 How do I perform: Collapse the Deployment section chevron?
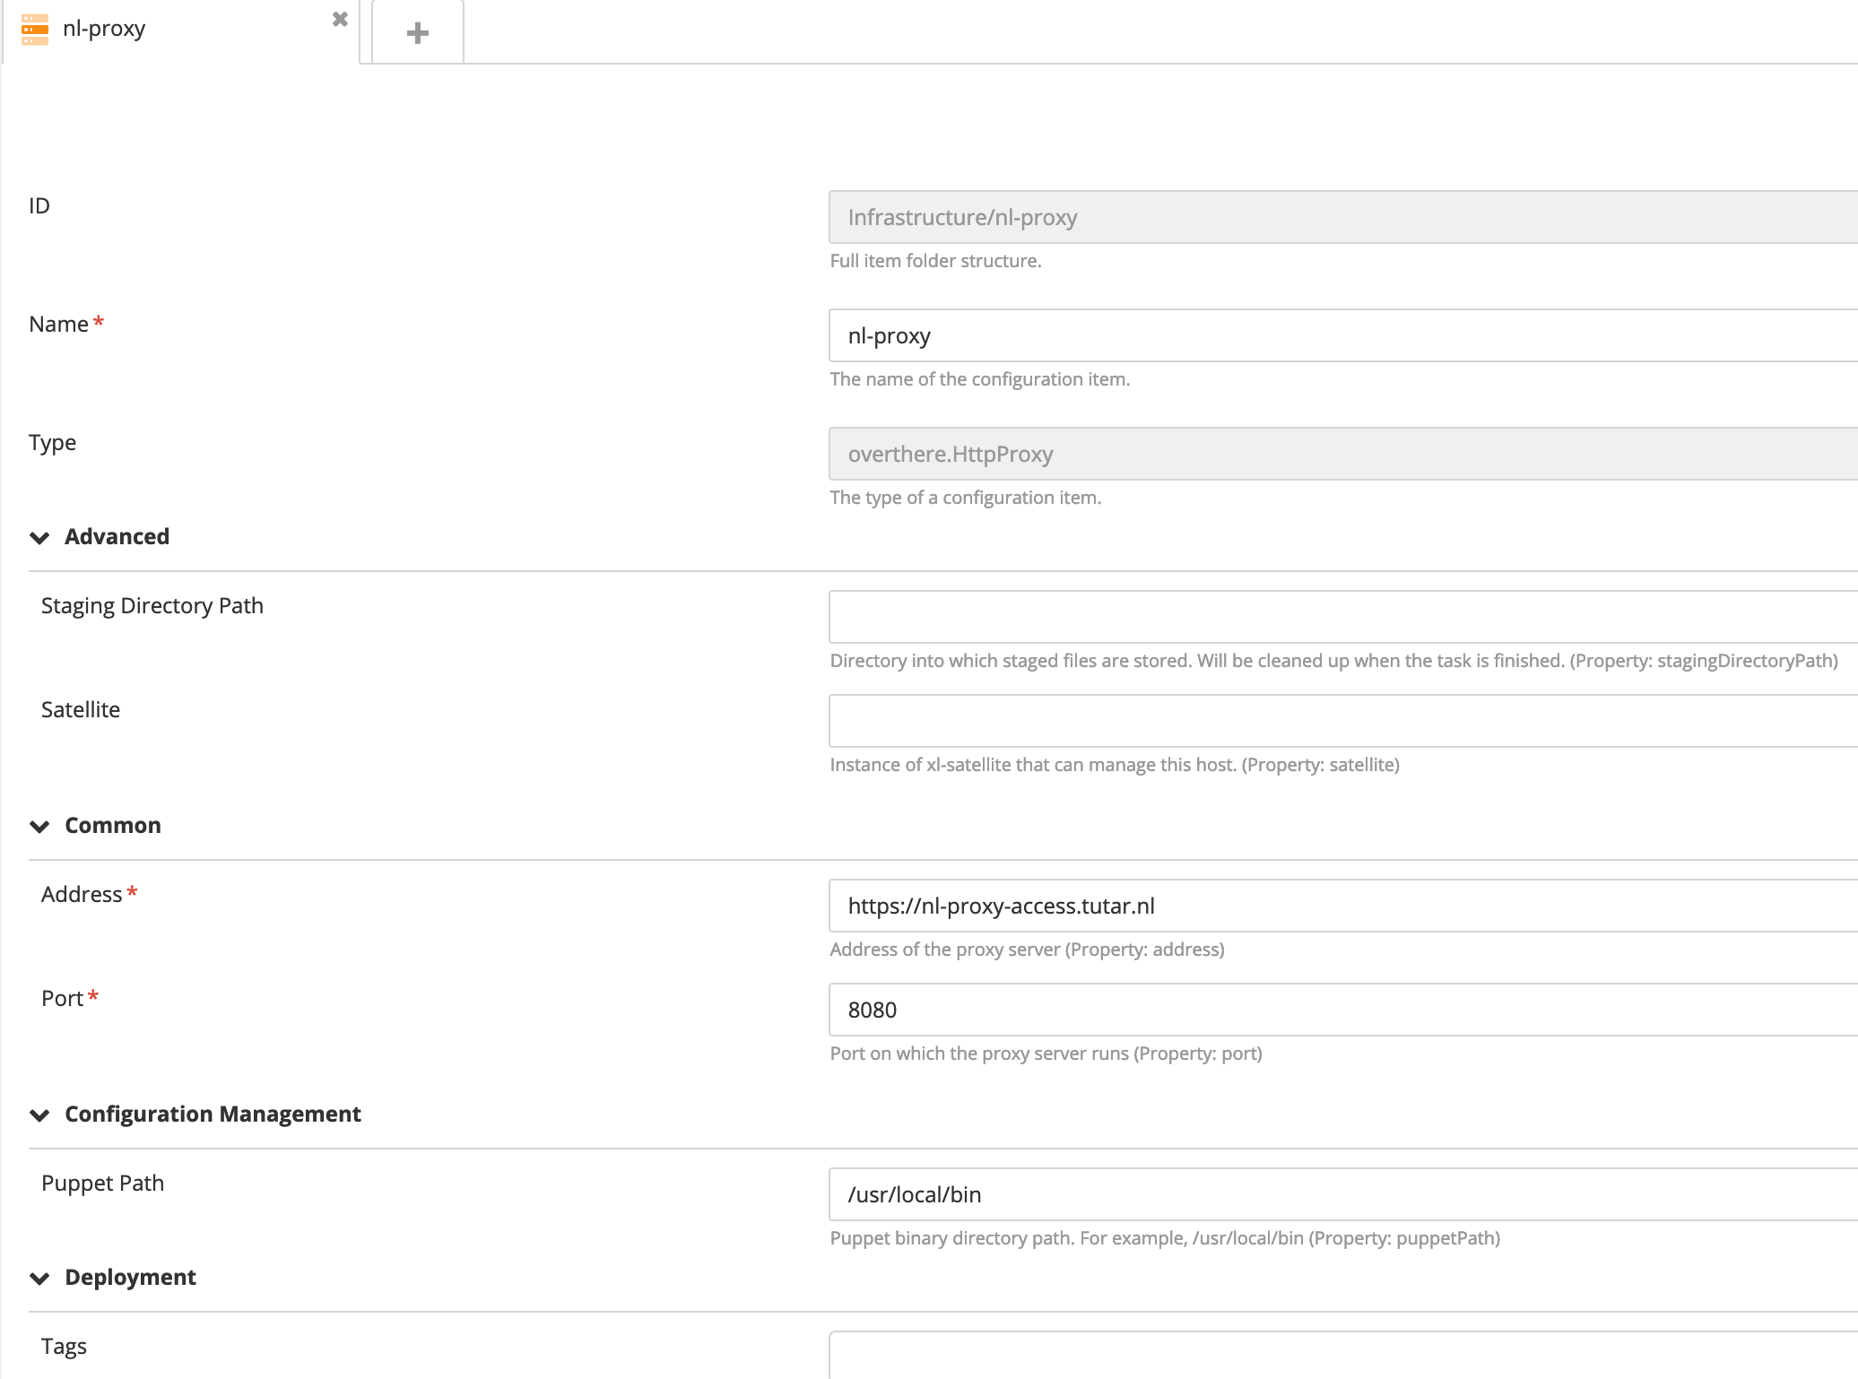tap(39, 1279)
